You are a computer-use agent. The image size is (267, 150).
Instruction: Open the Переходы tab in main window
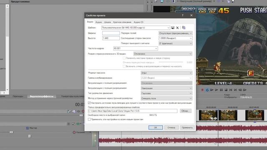pos(18,96)
